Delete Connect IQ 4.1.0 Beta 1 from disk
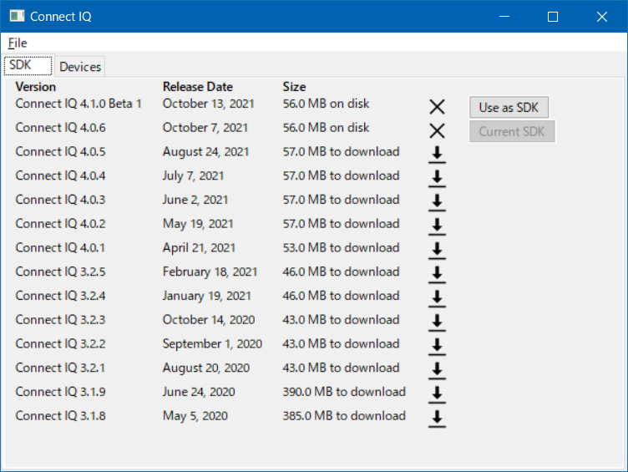Screen dimensions: 628x472 [x=437, y=107]
